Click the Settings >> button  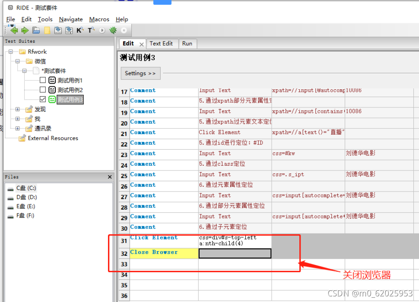(140, 73)
